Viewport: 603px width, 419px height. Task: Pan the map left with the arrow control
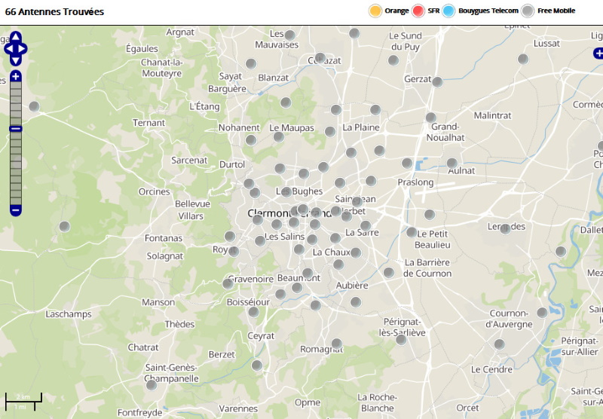(x=8, y=49)
